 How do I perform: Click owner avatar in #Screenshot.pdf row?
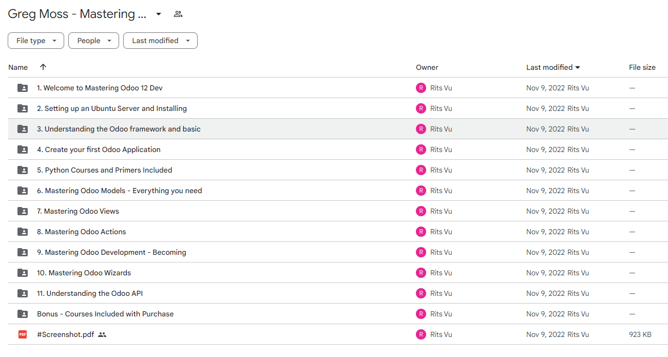click(421, 334)
